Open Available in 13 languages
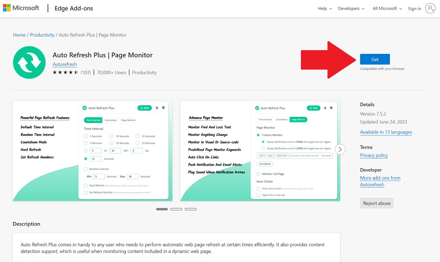This screenshot has height=262, width=440. pyautogui.click(x=386, y=132)
